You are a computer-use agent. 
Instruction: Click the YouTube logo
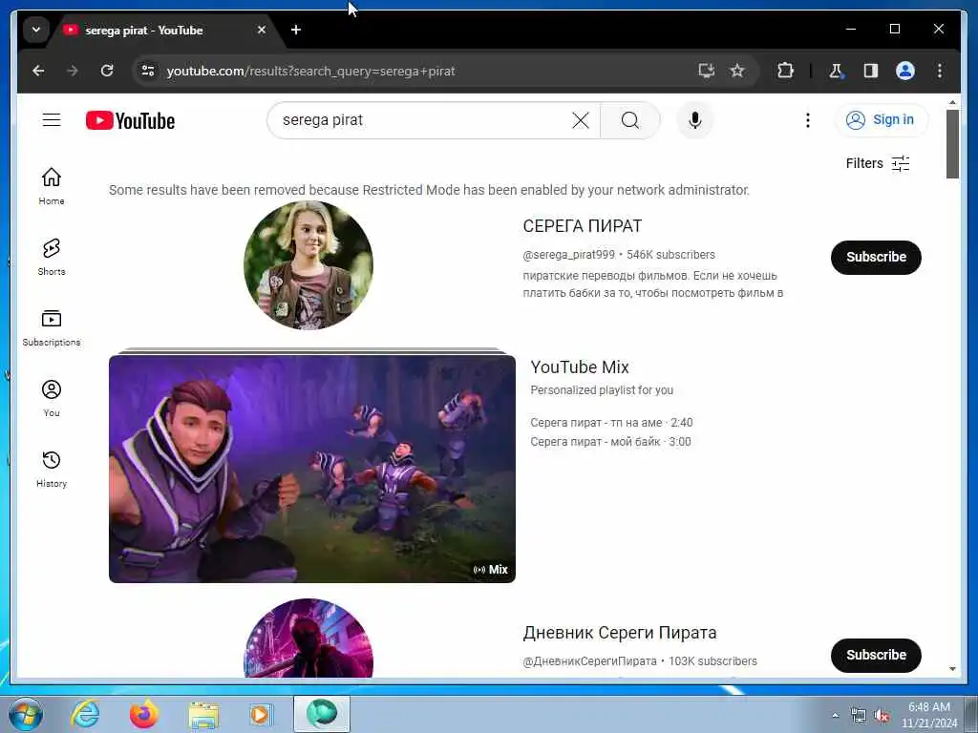(x=130, y=120)
